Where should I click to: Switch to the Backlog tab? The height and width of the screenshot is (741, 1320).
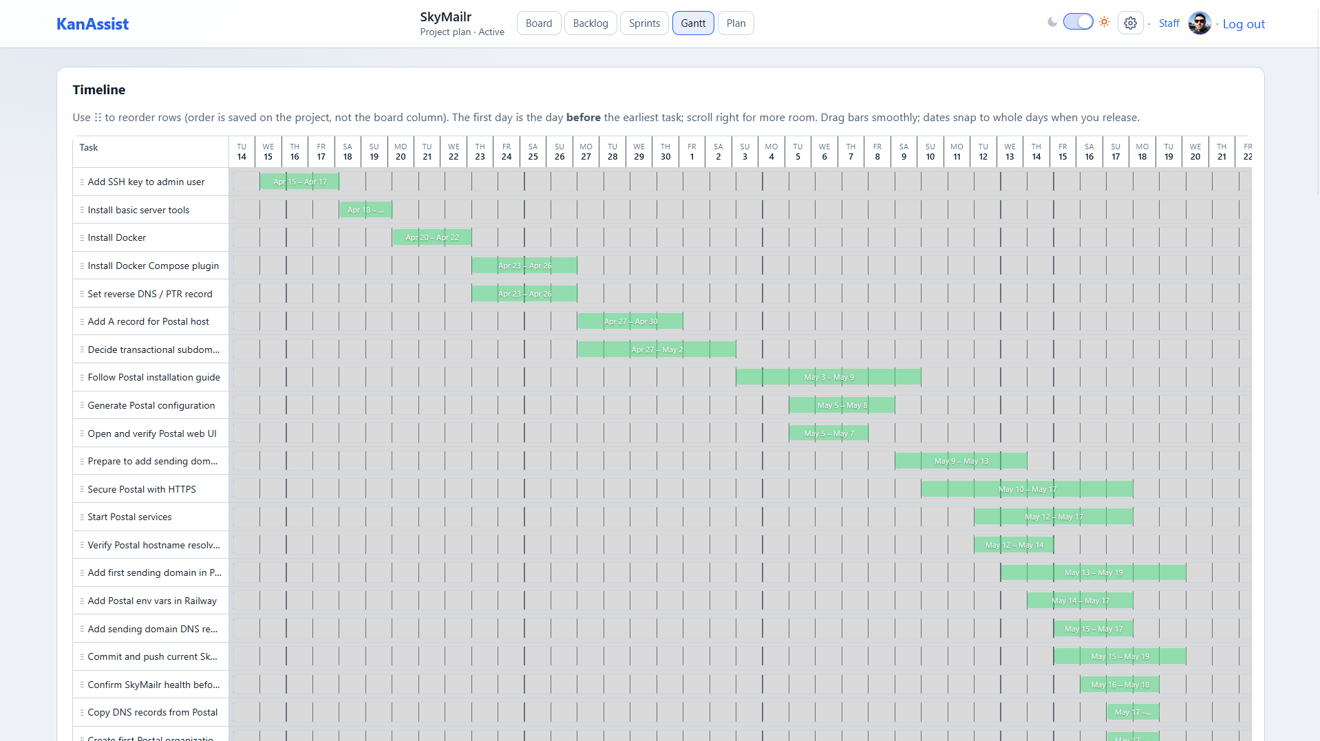pyautogui.click(x=590, y=23)
